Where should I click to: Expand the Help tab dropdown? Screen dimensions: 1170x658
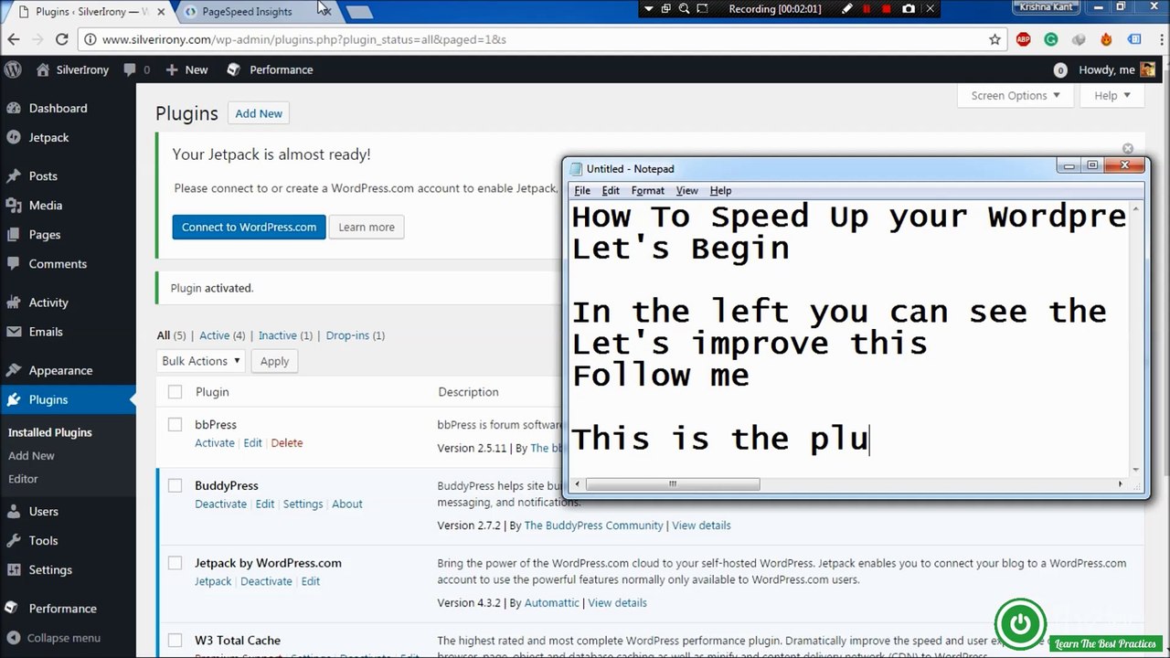pos(1111,95)
